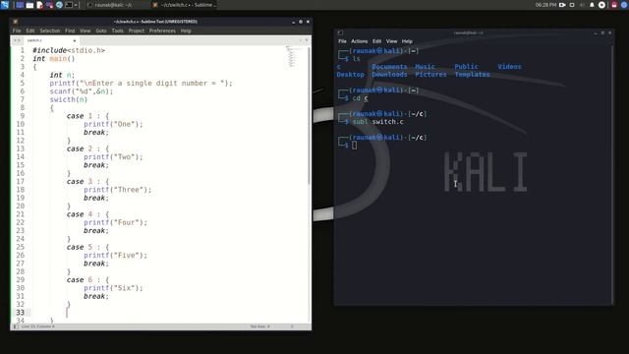Open the Tab Size: 4 status bar selector
629x354 pixels.
click(259, 326)
